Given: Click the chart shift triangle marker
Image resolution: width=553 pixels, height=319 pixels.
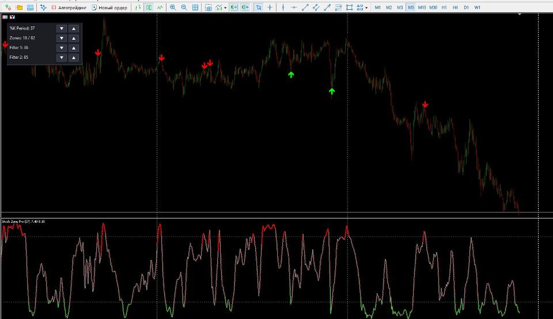Looking at the screenshot, I should 520,14.
